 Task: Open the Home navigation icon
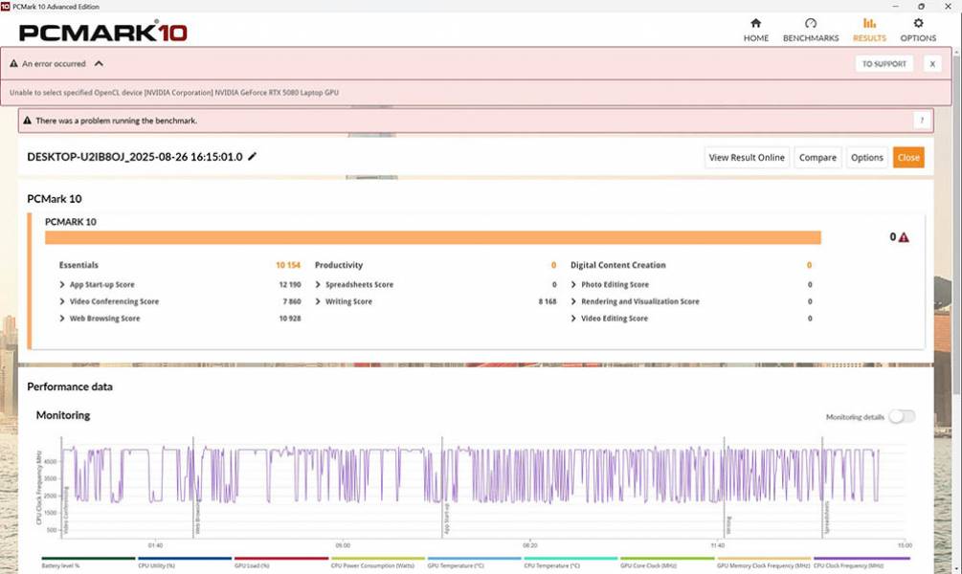(755, 24)
